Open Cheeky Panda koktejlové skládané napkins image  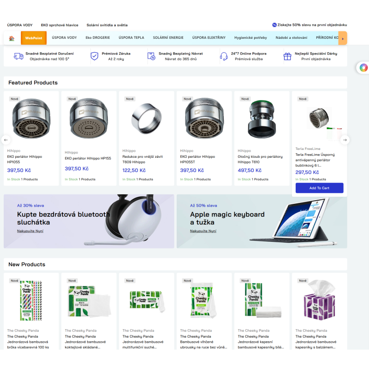coord(89,301)
